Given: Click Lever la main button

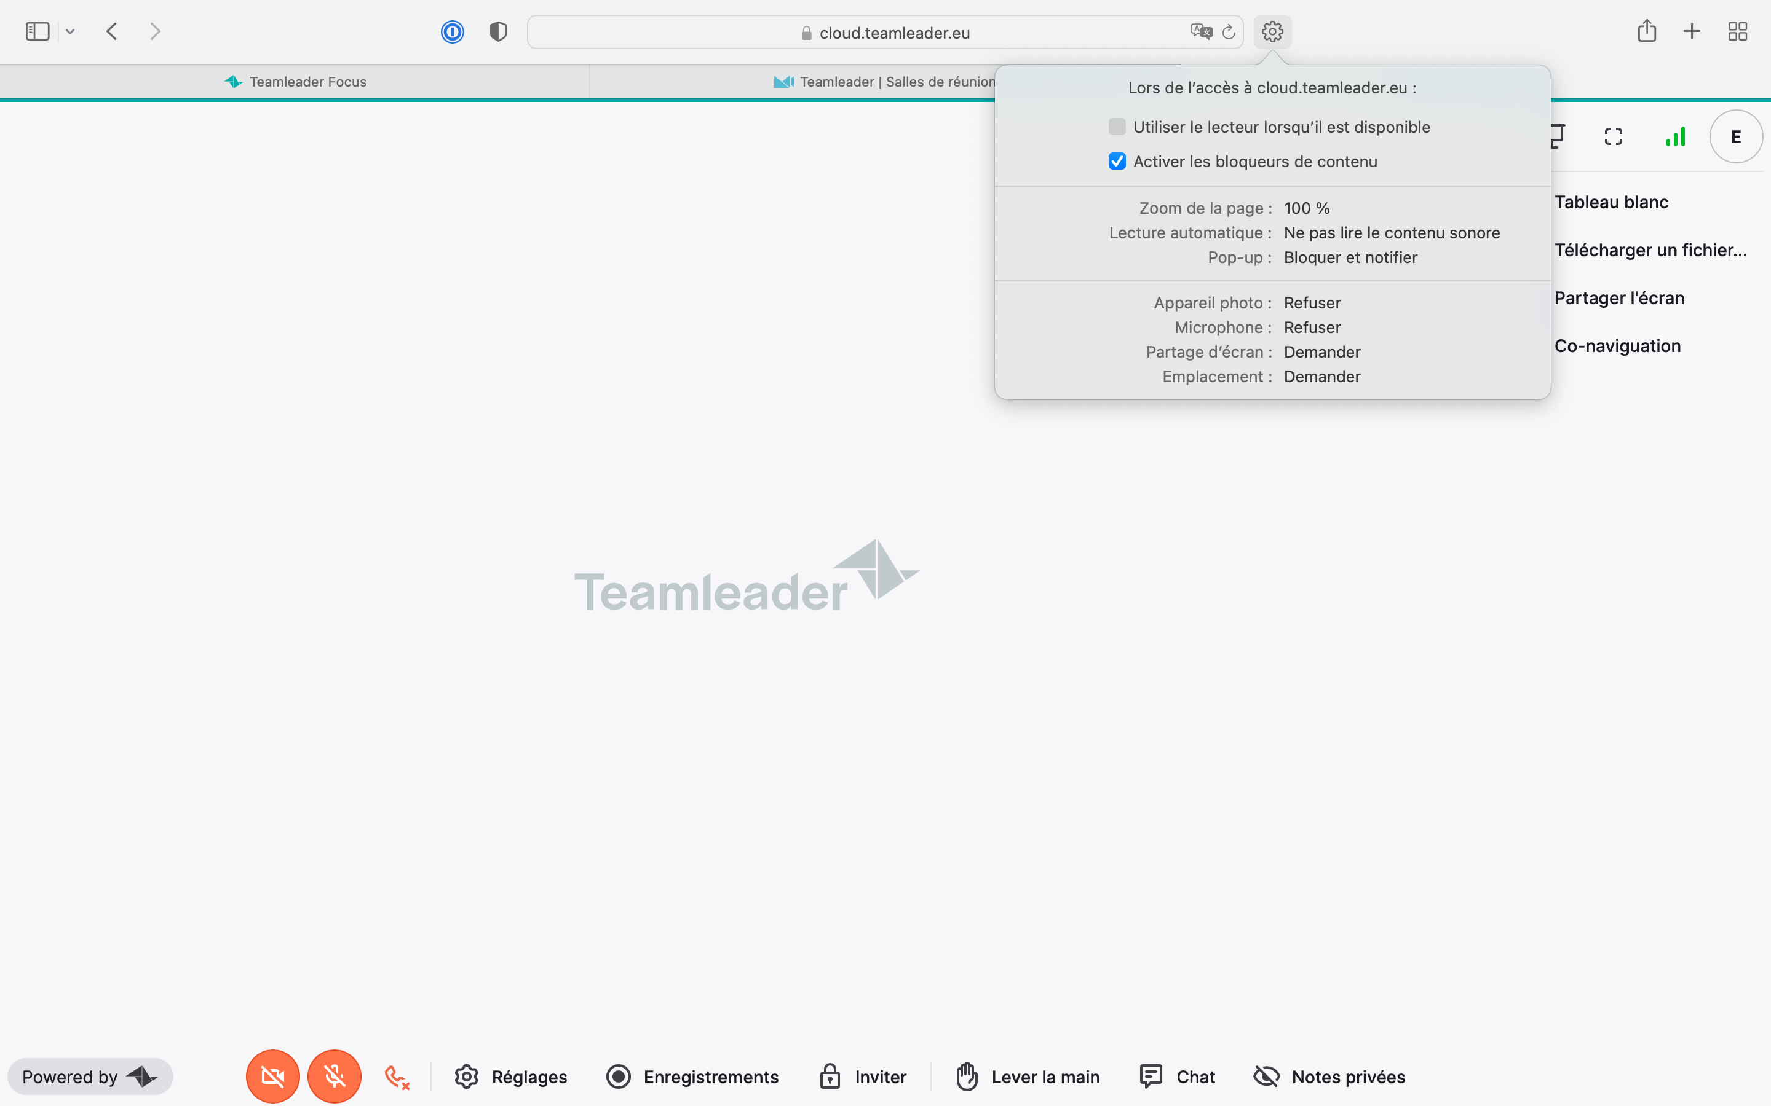Looking at the screenshot, I should (1028, 1077).
